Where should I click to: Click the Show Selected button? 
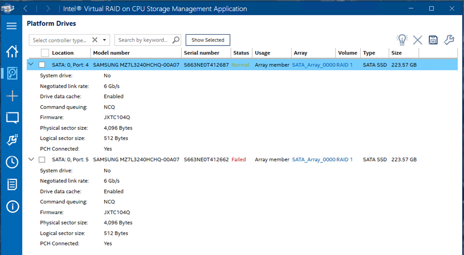208,40
